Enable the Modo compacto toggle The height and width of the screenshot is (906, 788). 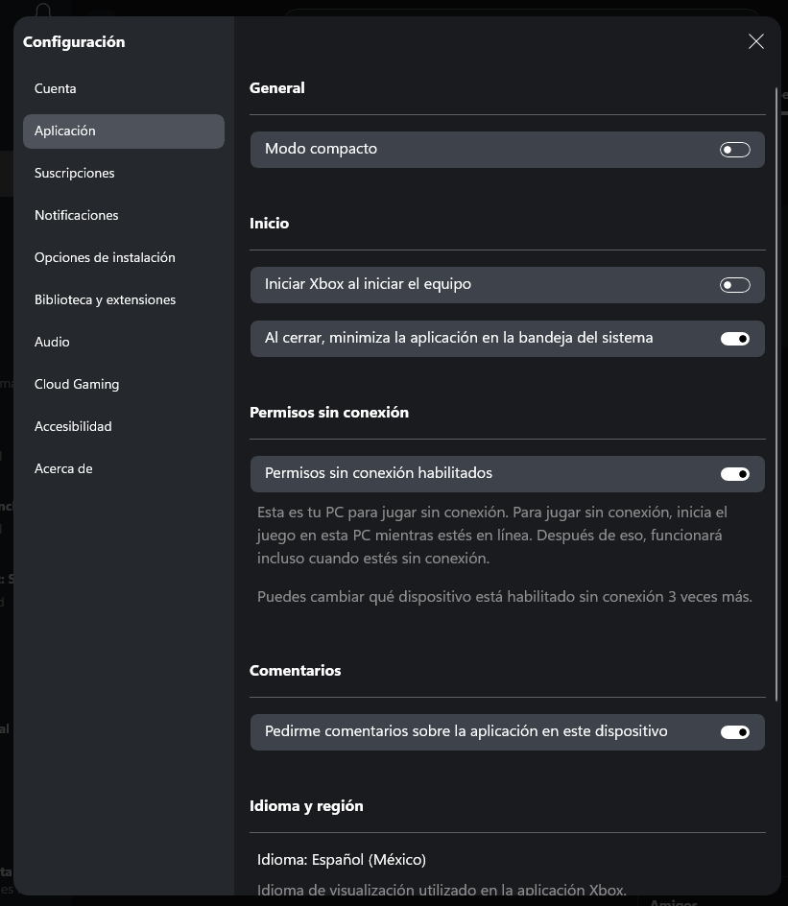(x=734, y=150)
